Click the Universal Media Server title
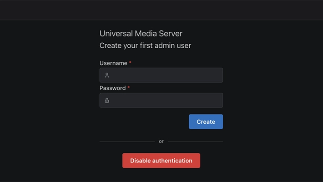Screen dimensions: 323x182 pyautogui.click(x=141, y=34)
